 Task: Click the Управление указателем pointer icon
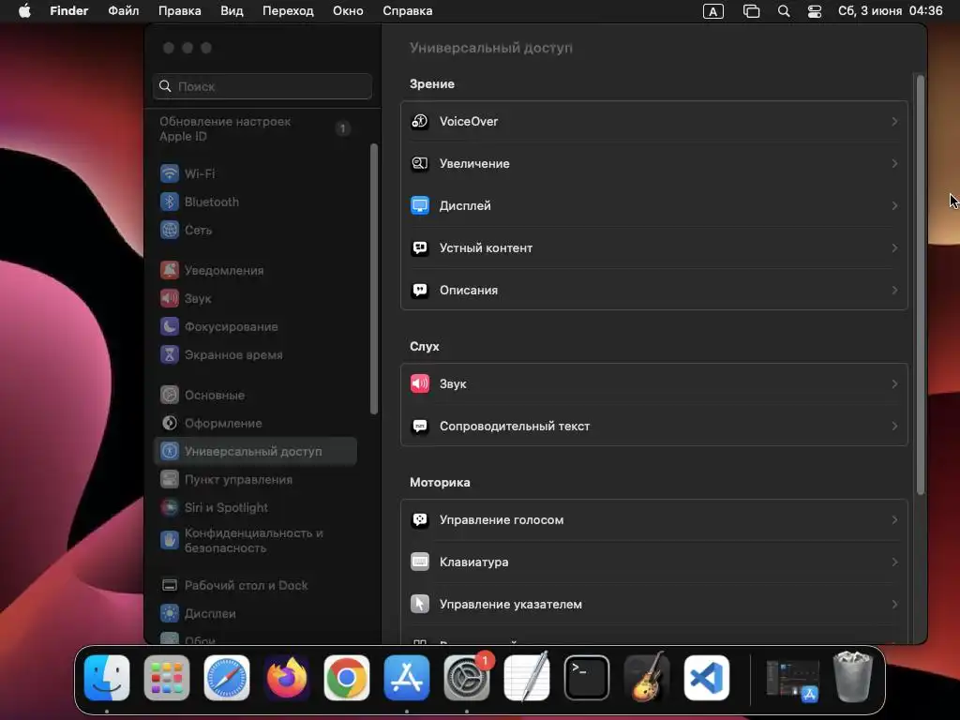point(419,605)
